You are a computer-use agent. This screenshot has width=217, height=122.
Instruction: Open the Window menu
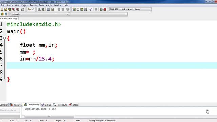(x=58, y=5)
